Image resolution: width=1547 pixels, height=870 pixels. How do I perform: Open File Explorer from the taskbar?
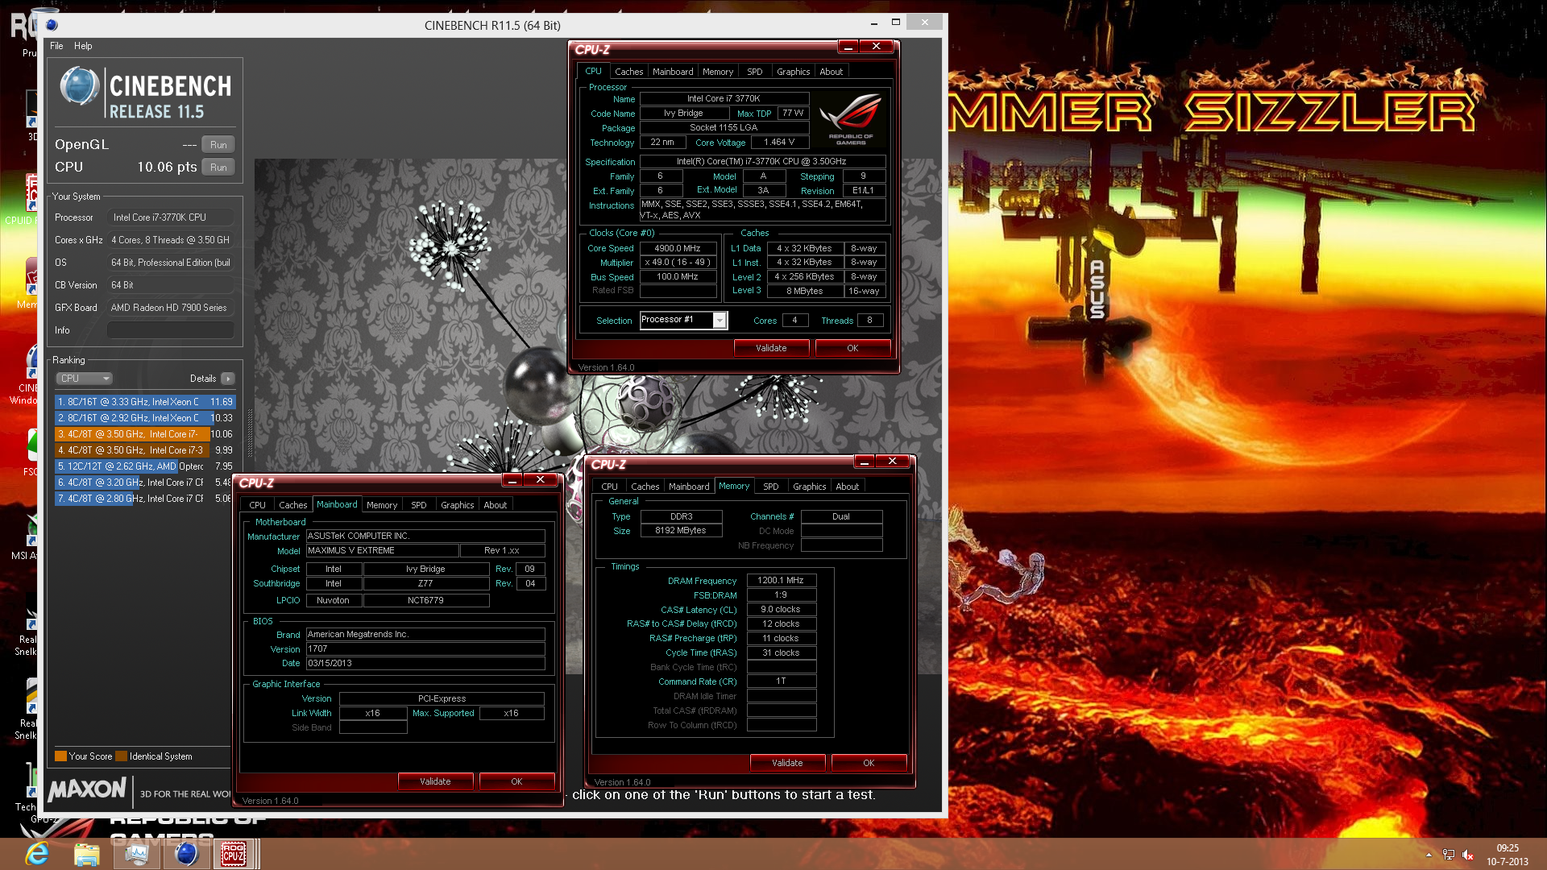86,854
